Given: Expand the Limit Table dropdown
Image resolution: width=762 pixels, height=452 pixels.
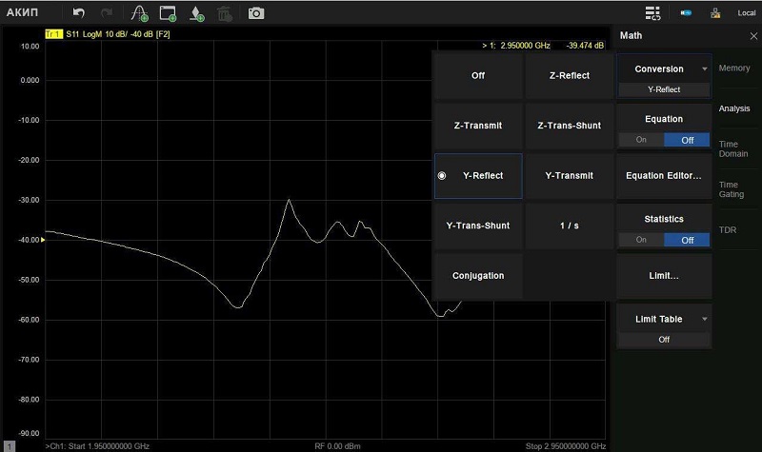Looking at the screenshot, I should click(705, 319).
